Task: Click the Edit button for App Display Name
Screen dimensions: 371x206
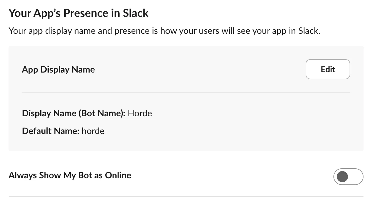Action: pos(328,69)
